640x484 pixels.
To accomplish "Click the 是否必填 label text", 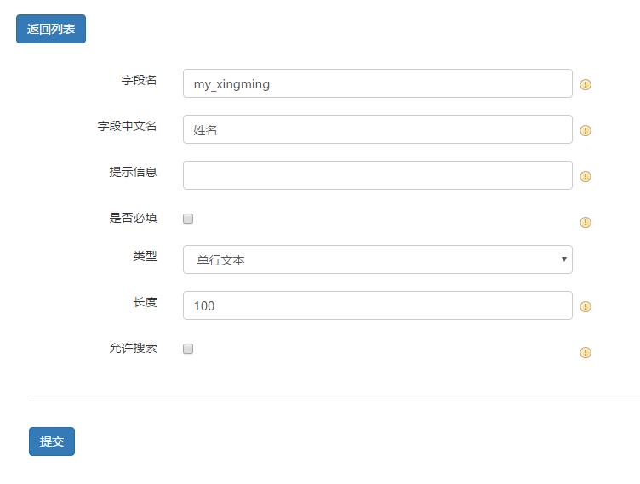I will pyautogui.click(x=133, y=218).
